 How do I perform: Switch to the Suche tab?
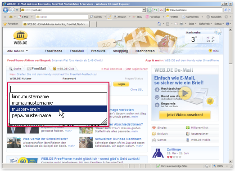tap(15, 69)
